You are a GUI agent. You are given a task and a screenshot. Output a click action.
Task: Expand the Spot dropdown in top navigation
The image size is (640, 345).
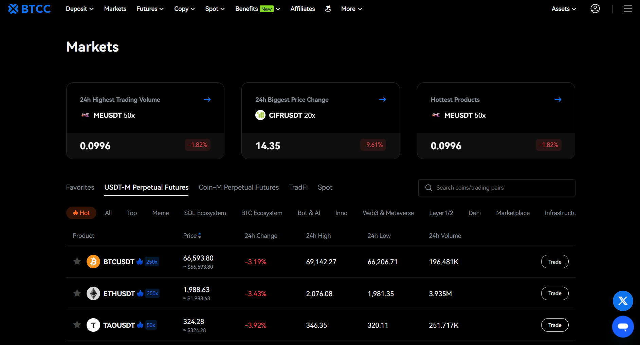click(215, 9)
